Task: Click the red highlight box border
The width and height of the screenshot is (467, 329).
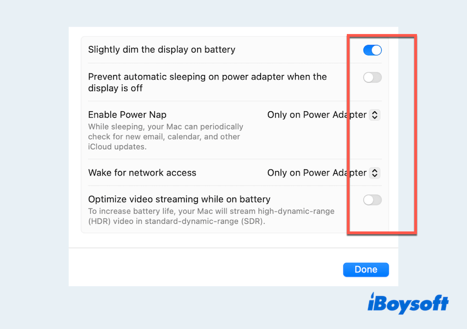Action: coord(416,137)
